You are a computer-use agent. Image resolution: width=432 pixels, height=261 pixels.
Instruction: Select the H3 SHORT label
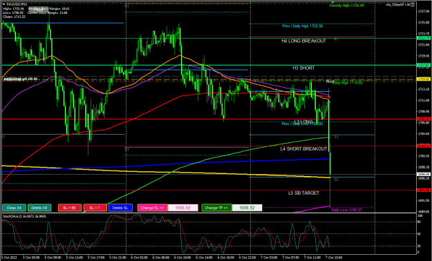tap(303, 68)
